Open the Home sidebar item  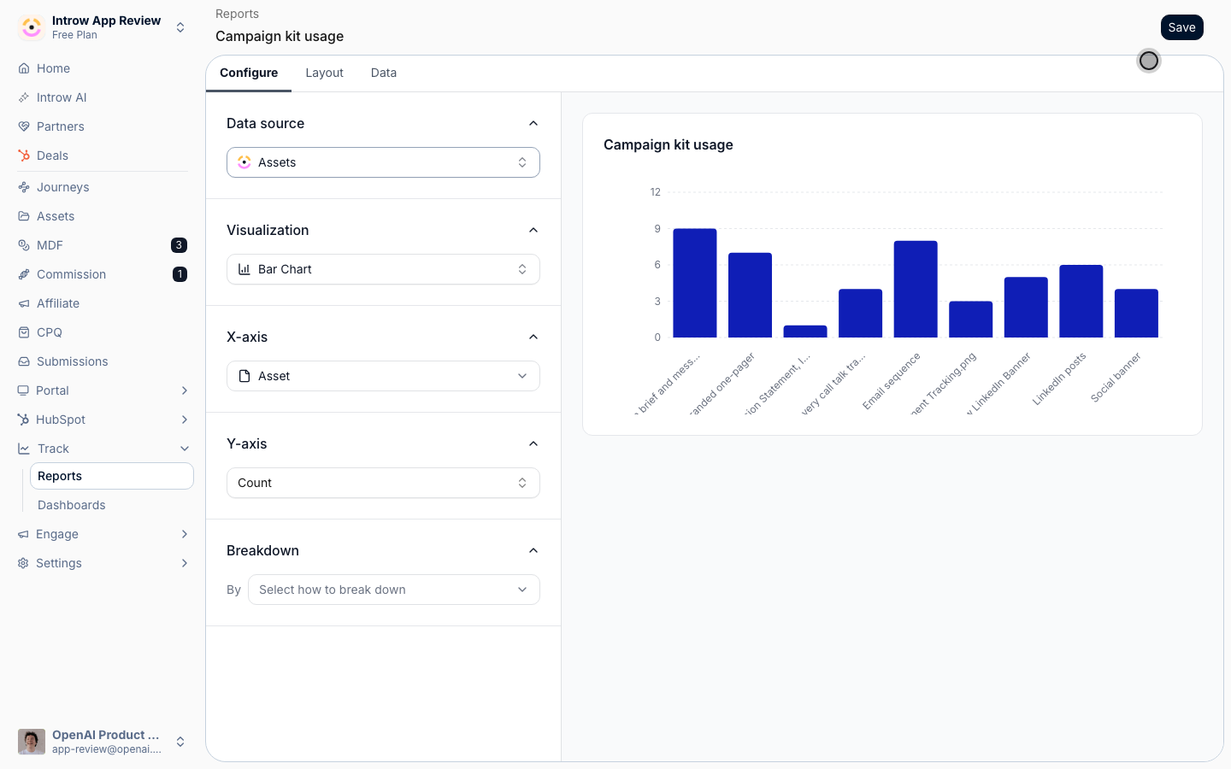click(x=103, y=68)
